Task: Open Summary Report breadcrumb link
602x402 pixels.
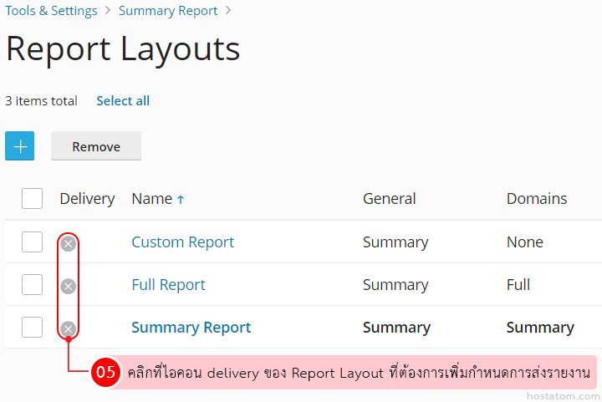Action: tap(168, 11)
